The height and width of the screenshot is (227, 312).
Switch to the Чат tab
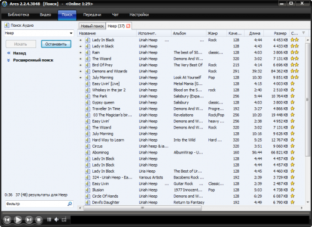pyautogui.click(x=115, y=14)
